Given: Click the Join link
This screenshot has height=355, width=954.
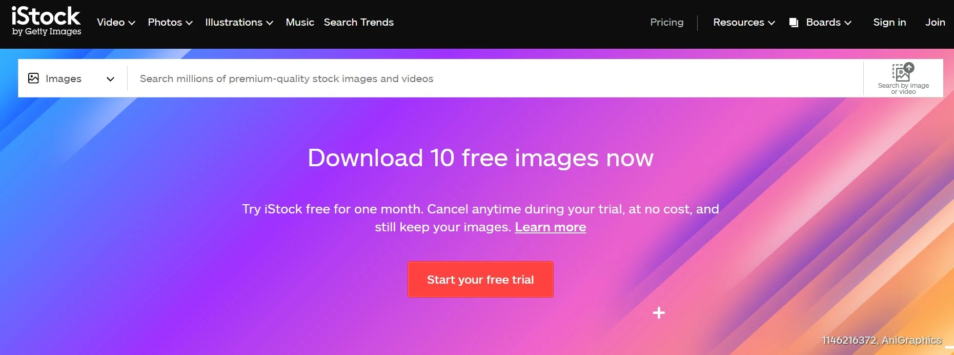Looking at the screenshot, I should pyautogui.click(x=935, y=23).
